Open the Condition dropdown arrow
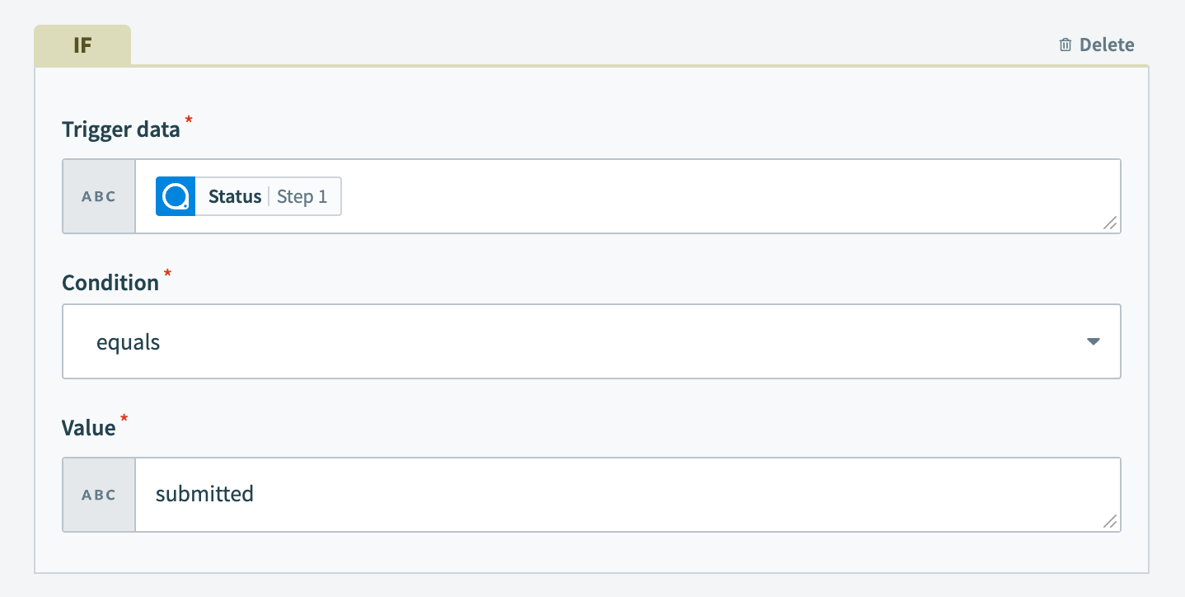Screen dimensions: 1185x597 (x=1094, y=341)
